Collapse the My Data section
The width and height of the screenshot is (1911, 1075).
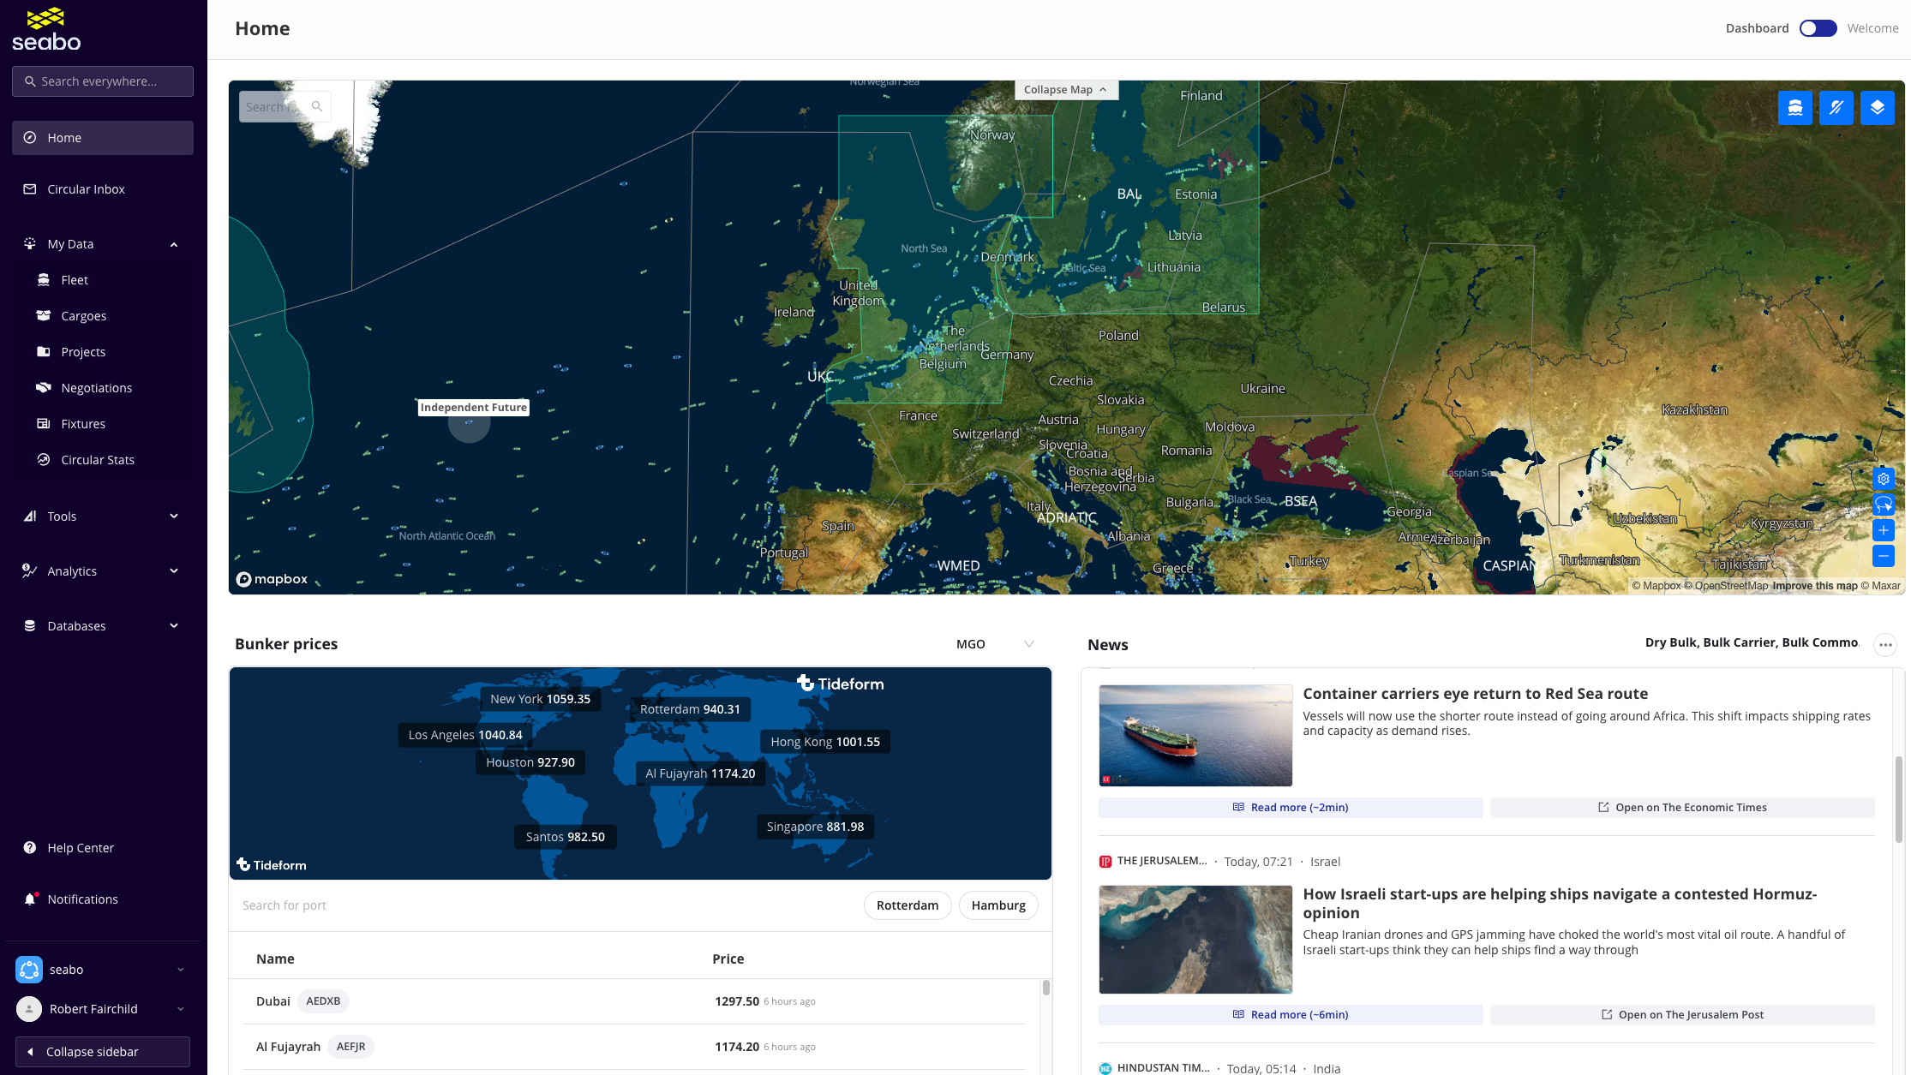(x=174, y=244)
